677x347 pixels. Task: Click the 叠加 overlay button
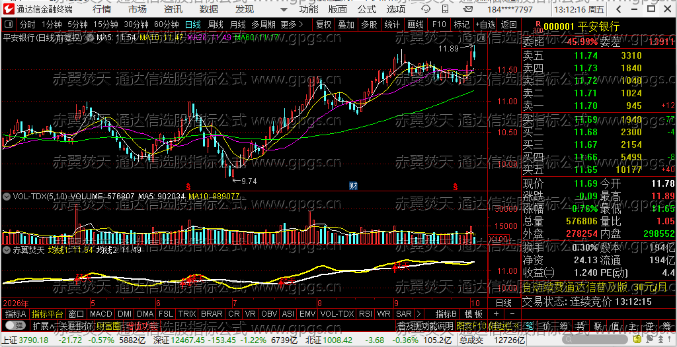[346, 24]
